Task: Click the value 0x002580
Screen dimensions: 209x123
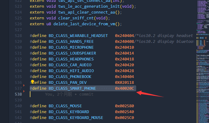Action: 124,106
